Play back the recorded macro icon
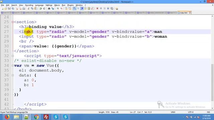The height and width of the screenshot is (120, 214). click(x=104, y=9)
